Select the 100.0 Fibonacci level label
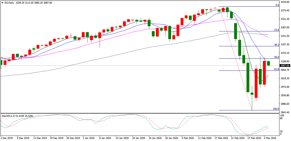 [276, 109]
